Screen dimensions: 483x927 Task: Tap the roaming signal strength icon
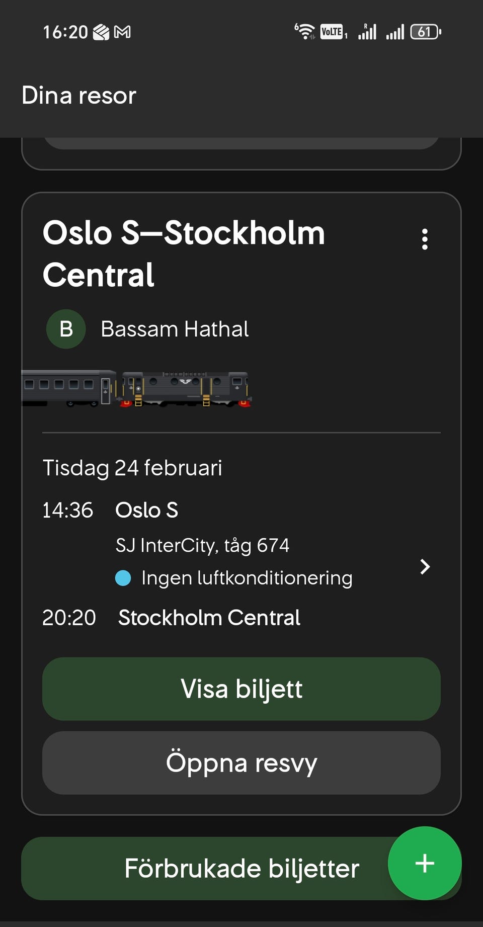pos(367,32)
